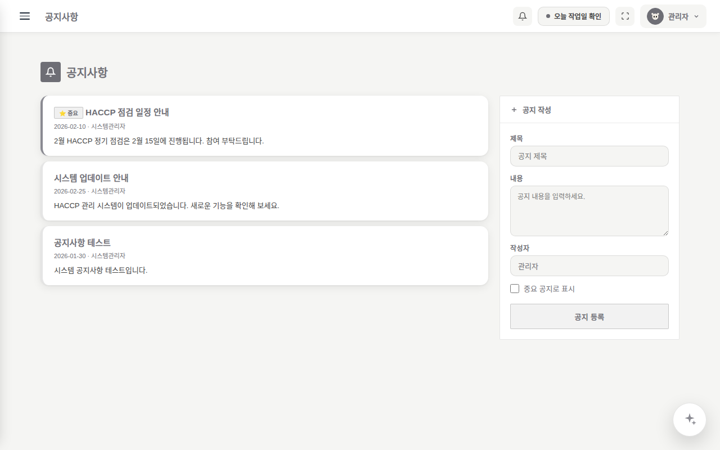720x450 pixels.
Task: Focus the 공지 제목 title field
Action: click(x=589, y=156)
